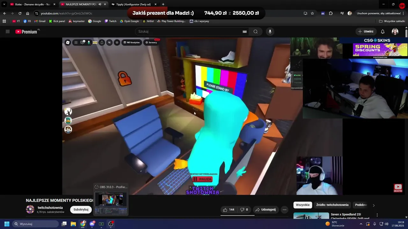The image size is (408, 229).
Task: Like the video with 144 likes
Action: pyautogui.click(x=229, y=210)
